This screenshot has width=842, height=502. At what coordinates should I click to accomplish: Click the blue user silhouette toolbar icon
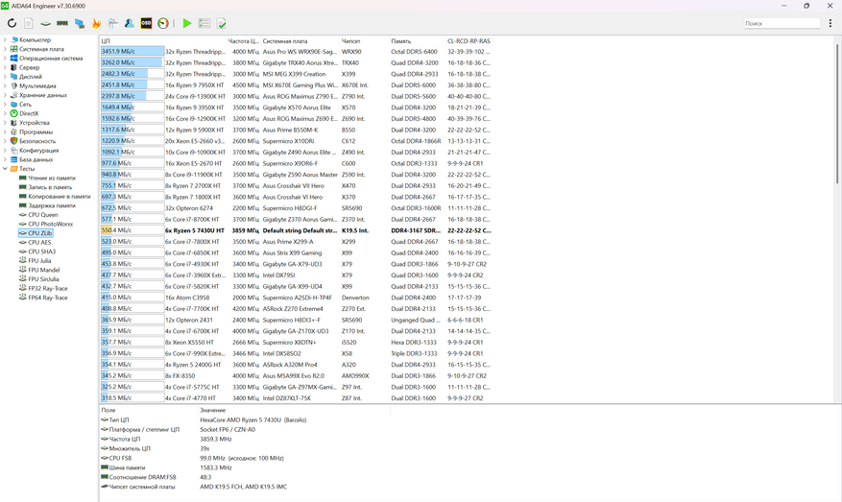(130, 23)
